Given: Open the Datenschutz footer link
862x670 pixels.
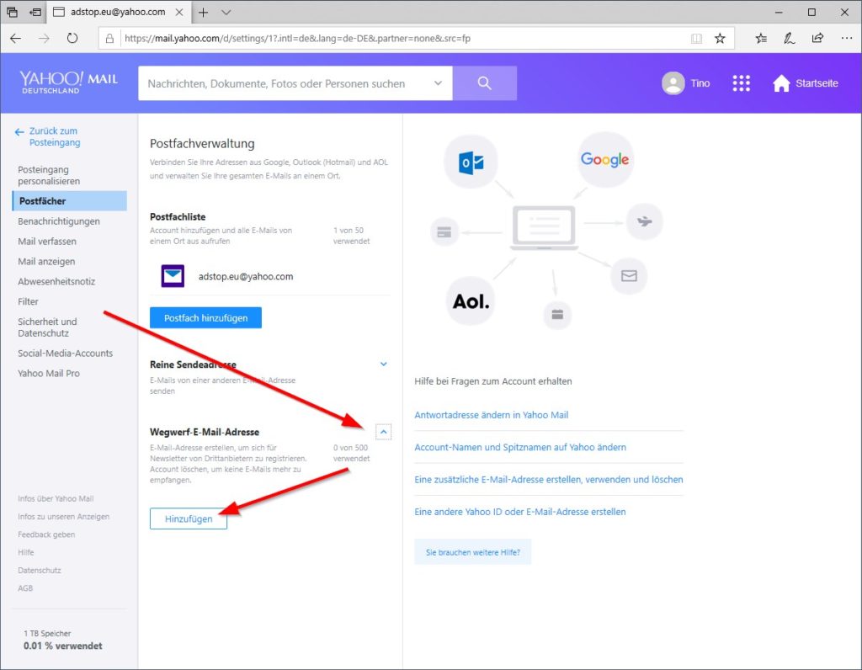Looking at the screenshot, I should point(40,571).
